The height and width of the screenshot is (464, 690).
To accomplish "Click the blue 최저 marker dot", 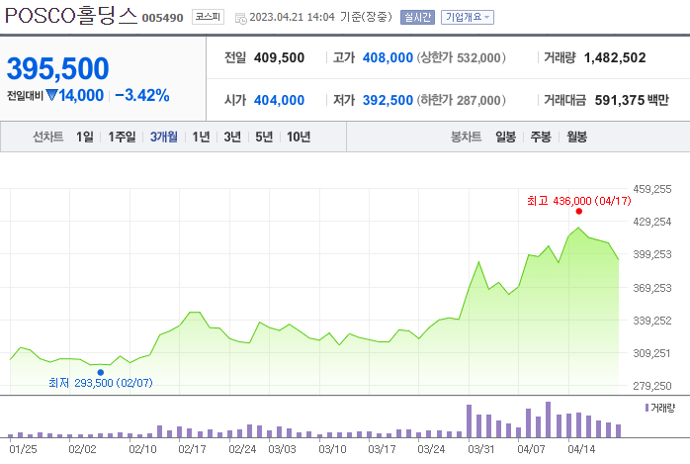I will point(100,372).
